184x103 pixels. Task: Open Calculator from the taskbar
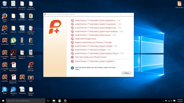(x=59, y=101)
